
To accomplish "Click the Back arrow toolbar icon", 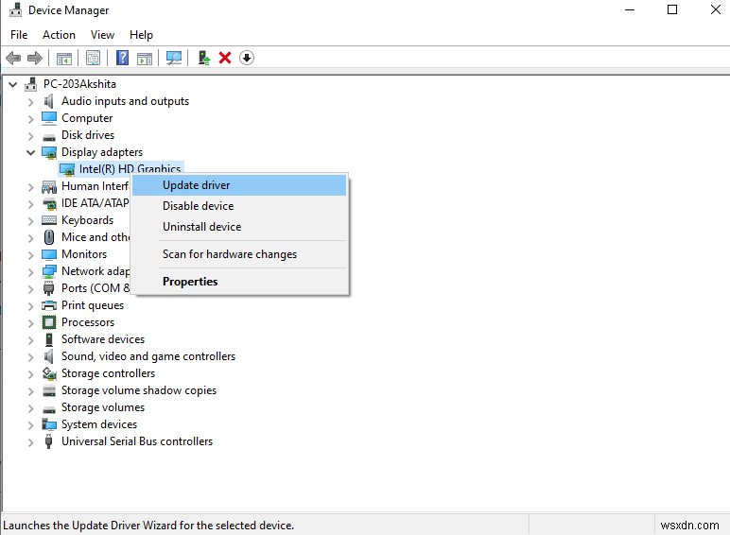I will pyautogui.click(x=13, y=59).
